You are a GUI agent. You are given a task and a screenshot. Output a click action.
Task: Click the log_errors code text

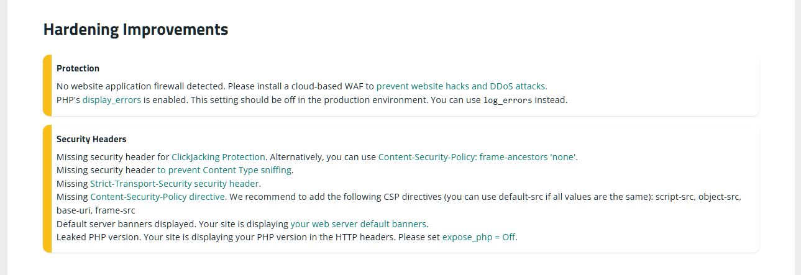click(x=508, y=100)
